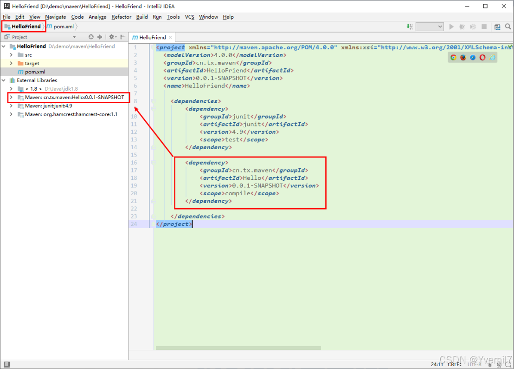Click the Run play button

click(x=451, y=26)
